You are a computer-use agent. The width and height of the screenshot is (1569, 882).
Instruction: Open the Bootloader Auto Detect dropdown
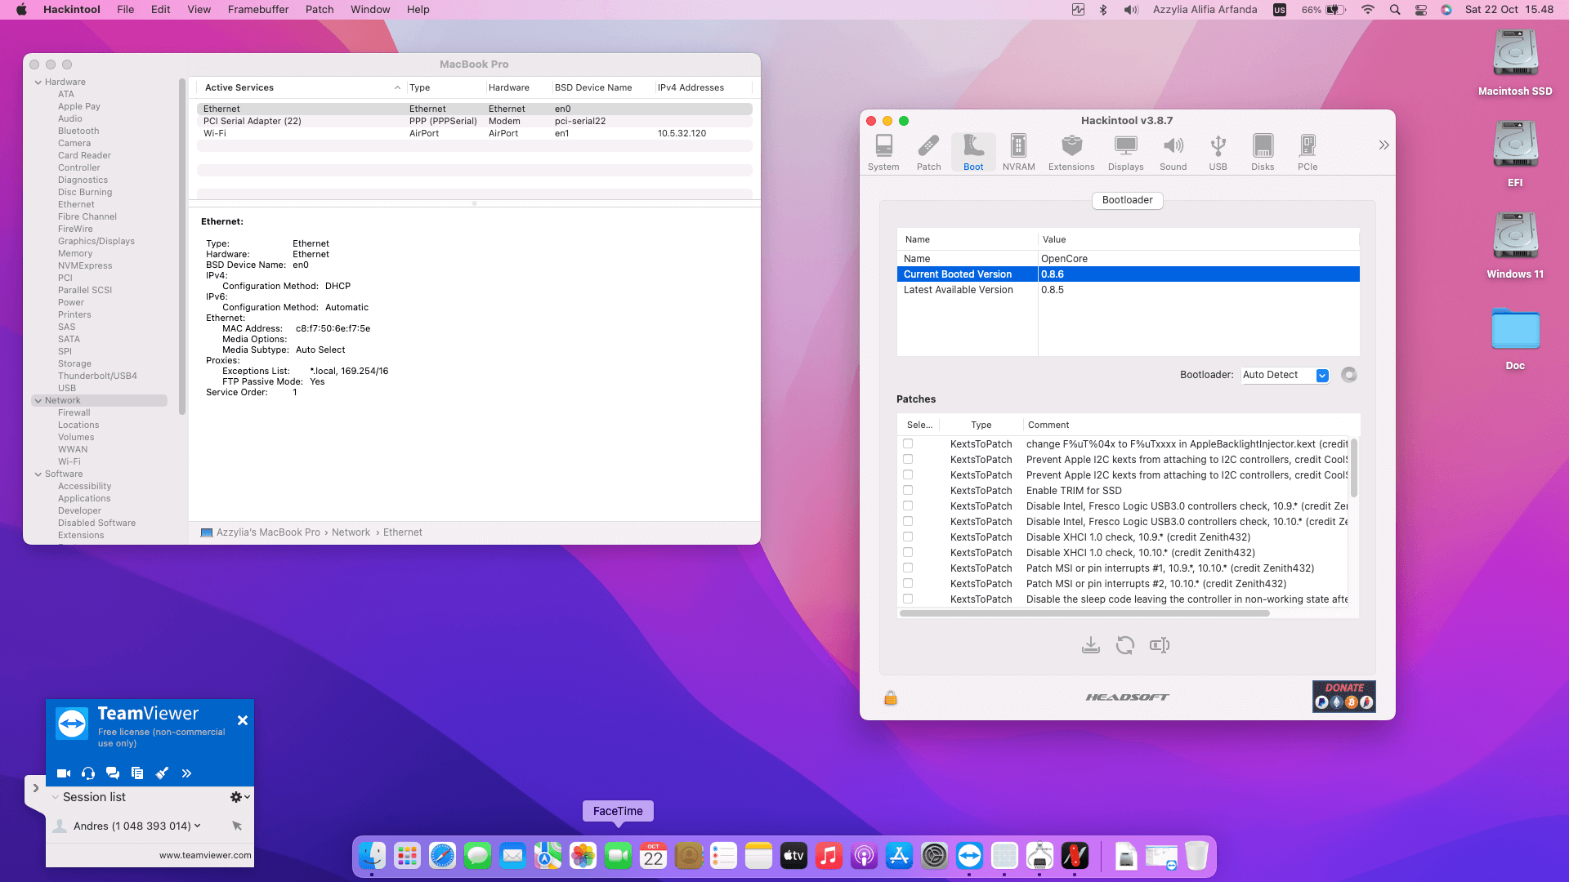(1285, 375)
